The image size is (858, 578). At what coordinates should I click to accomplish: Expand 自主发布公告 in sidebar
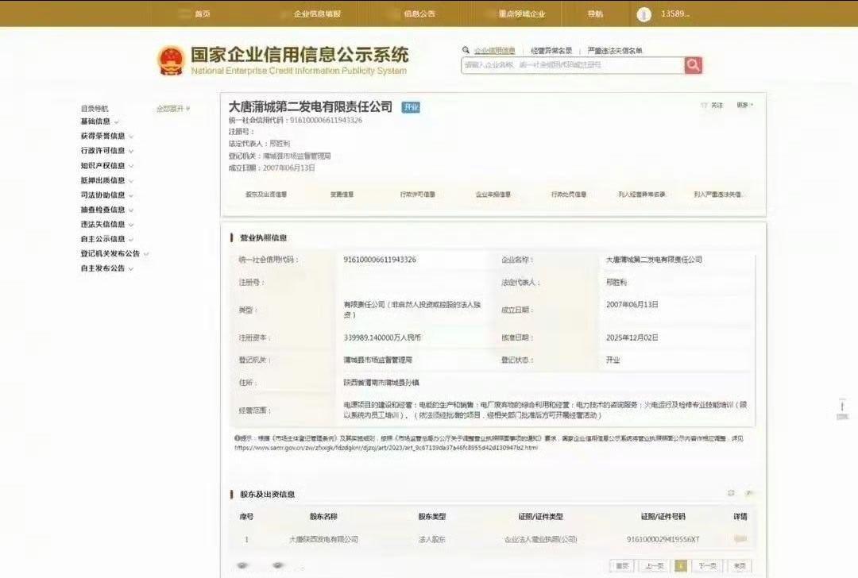coord(106,268)
